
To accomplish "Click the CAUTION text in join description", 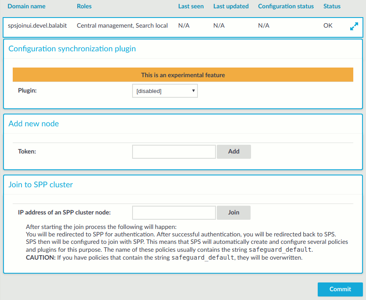I will 41,257.
